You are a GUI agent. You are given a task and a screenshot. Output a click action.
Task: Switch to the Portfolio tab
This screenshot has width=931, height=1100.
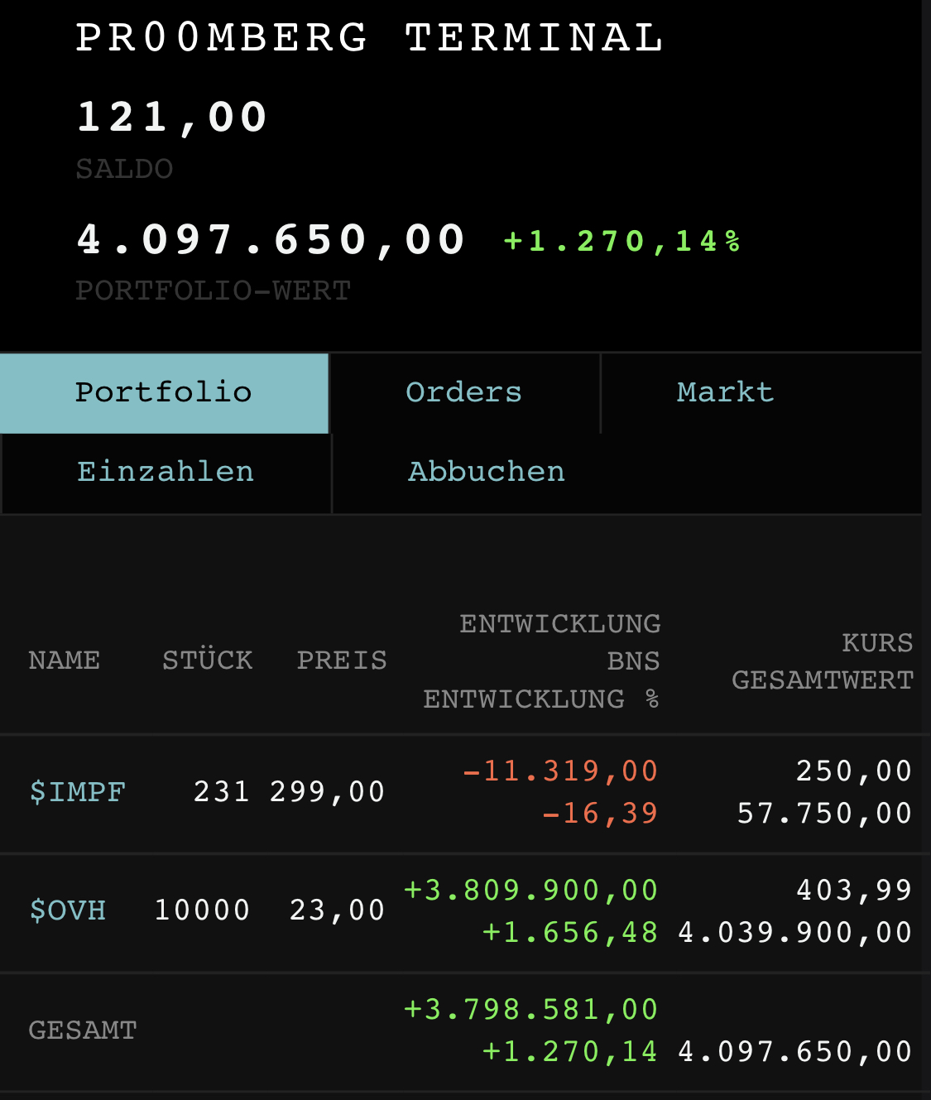point(164,392)
